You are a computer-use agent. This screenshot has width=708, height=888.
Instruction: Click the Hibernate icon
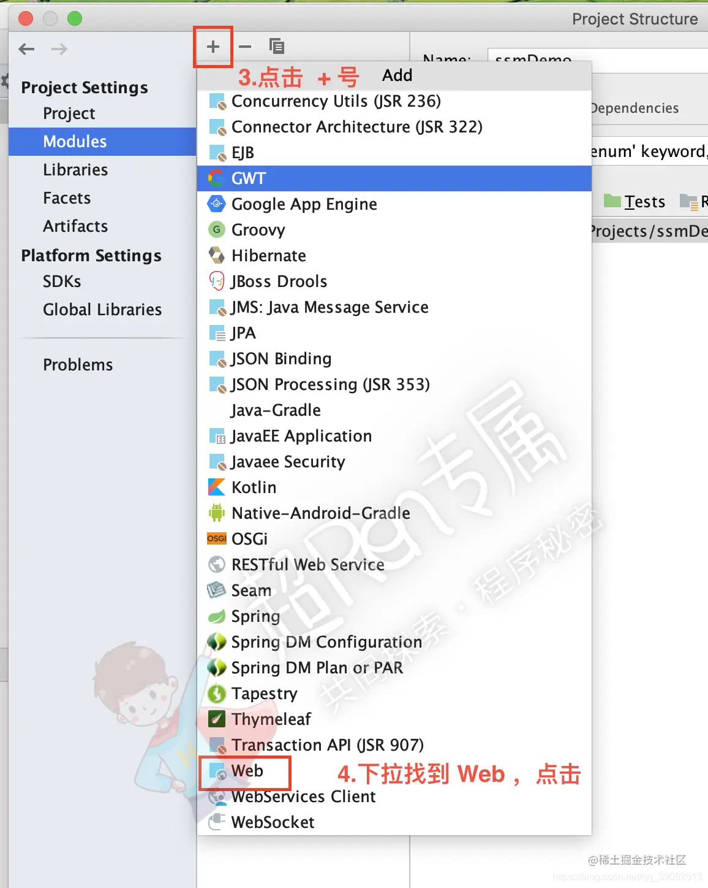tap(217, 256)
